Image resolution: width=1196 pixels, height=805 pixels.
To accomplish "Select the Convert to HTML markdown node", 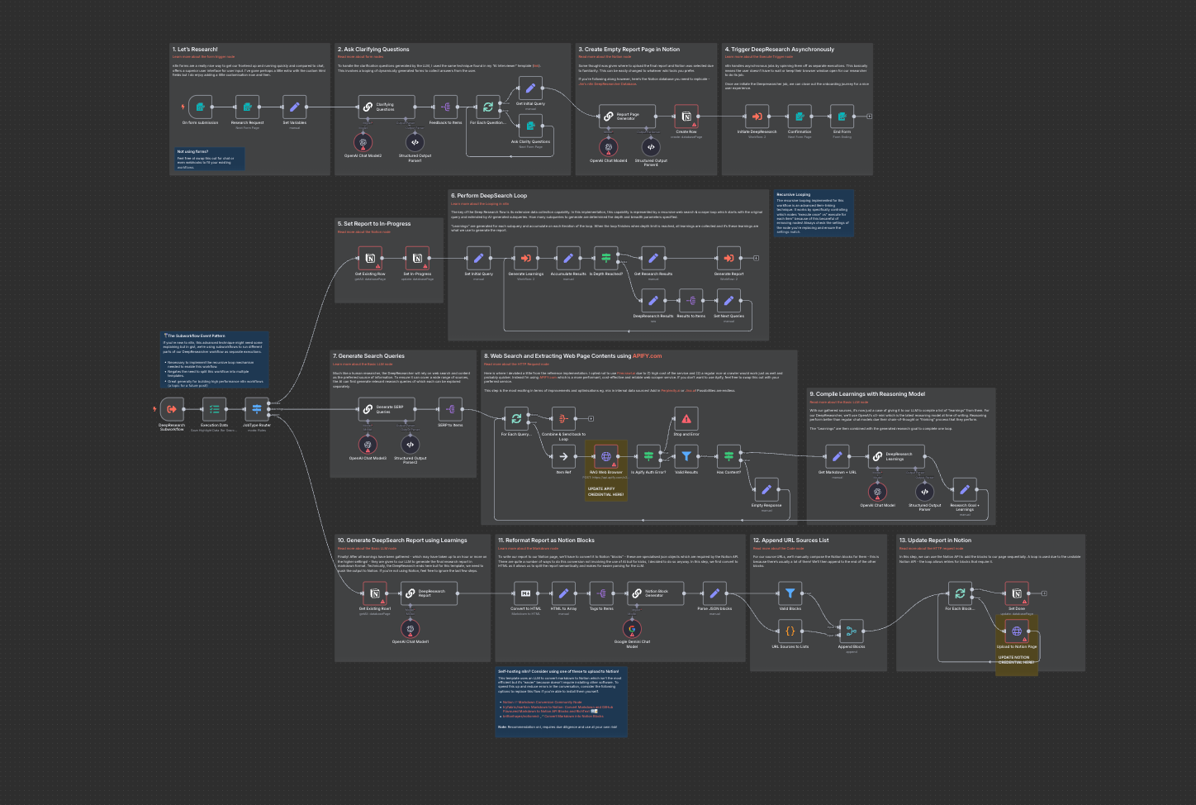I will (x=525, y=593).
